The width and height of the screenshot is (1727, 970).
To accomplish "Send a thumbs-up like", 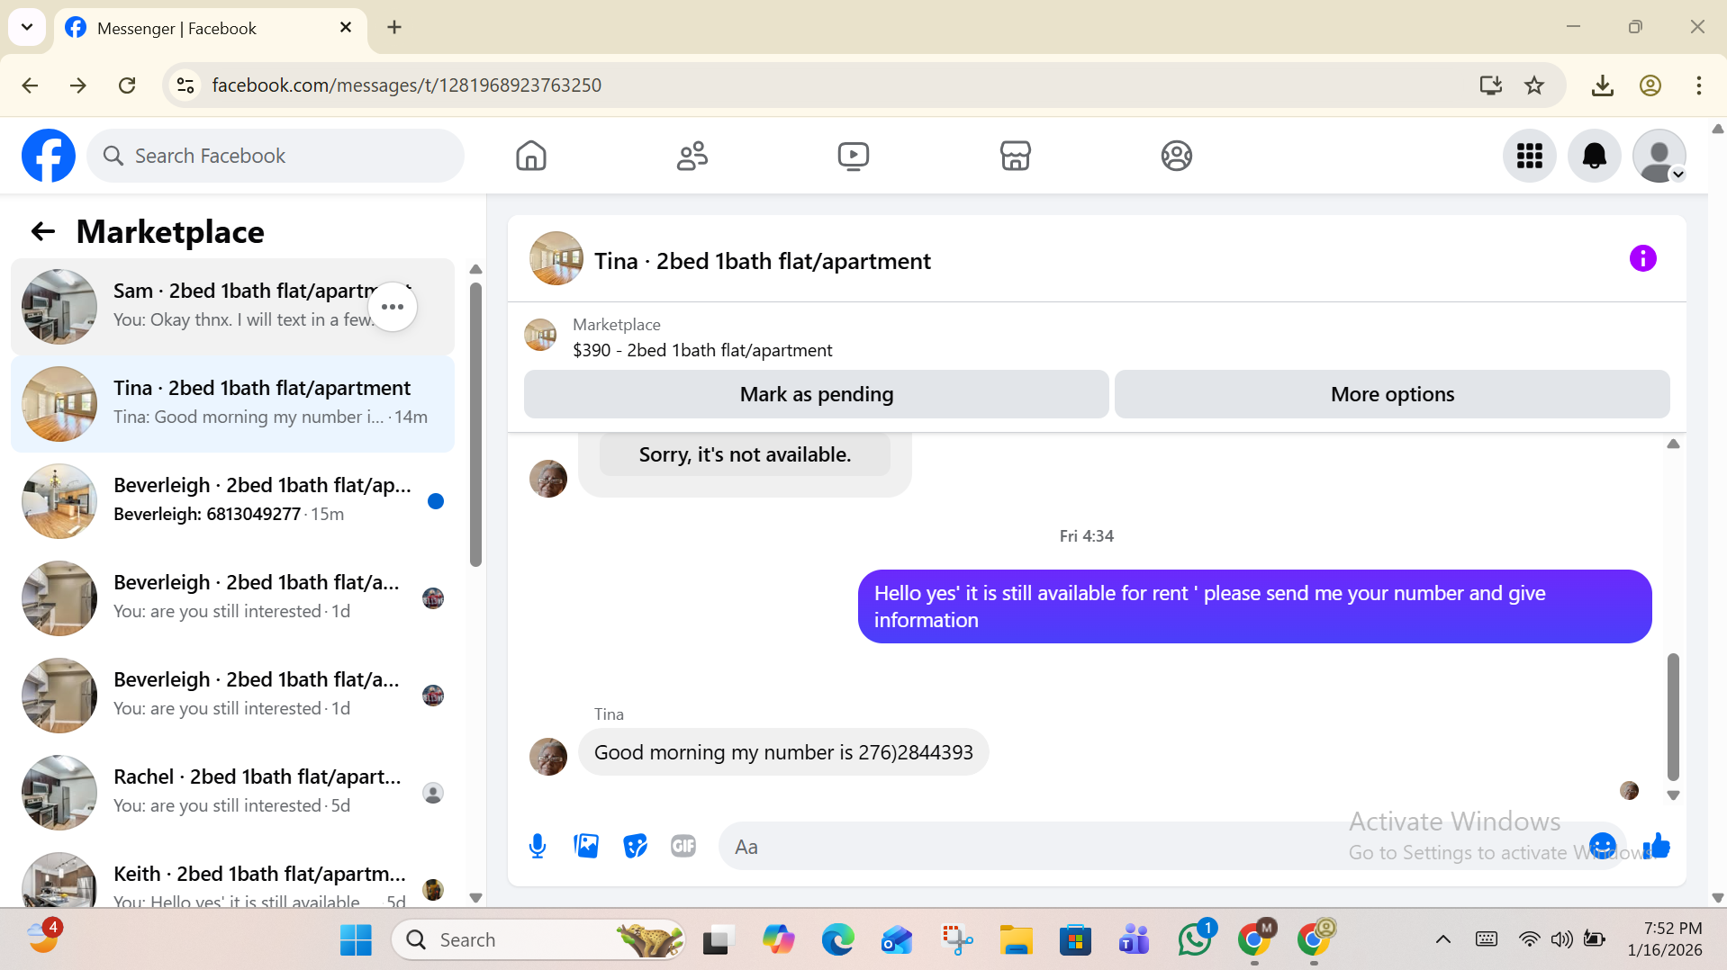I will coord(1657,846).
